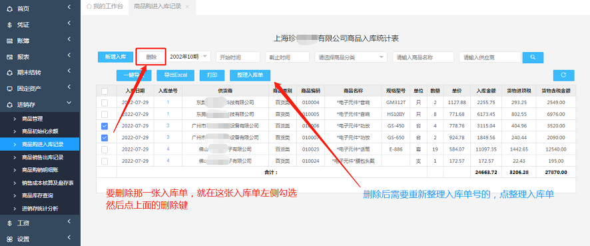The height and width of the screenshot is (246, 590).
Task: Focus the 请输入供应商 field
Action: pyautogui.click(x=490, y=57)
